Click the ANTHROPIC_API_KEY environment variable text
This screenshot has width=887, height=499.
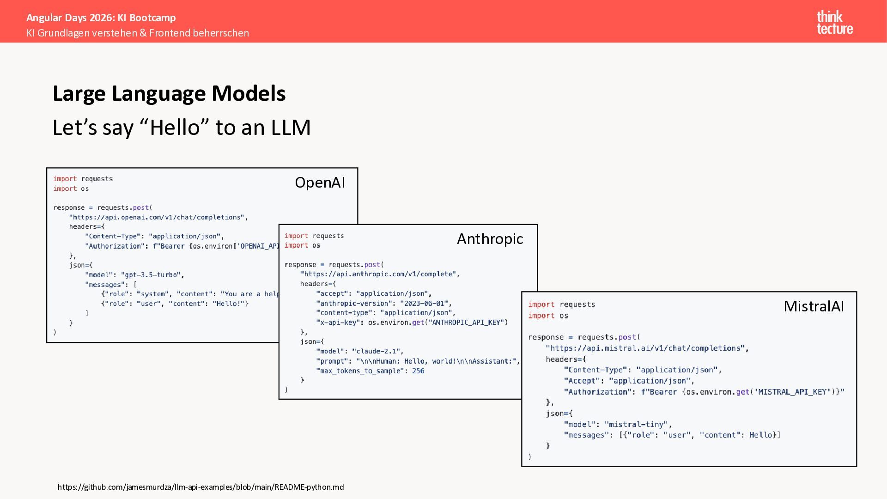tap(467, 323)
